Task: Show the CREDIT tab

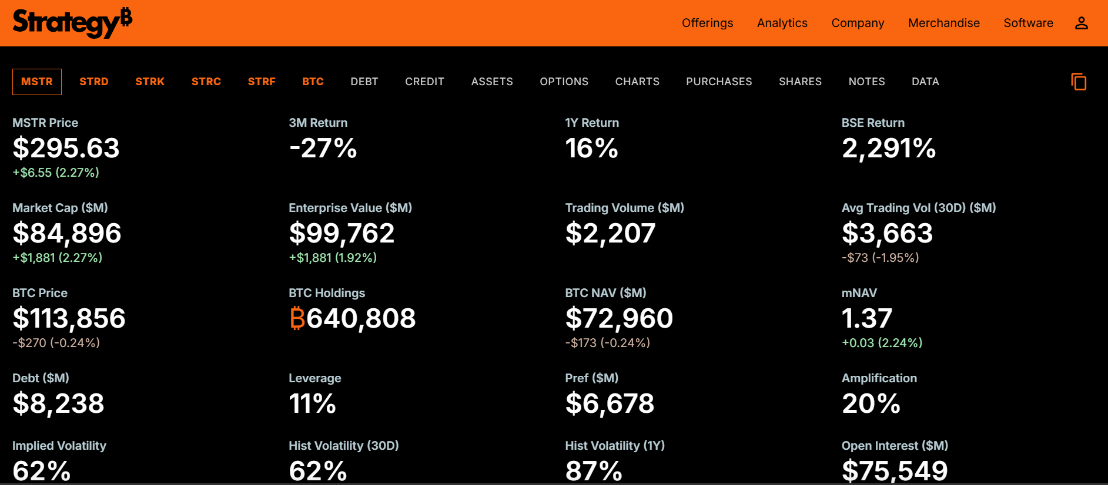Action: tap(424, 82)
